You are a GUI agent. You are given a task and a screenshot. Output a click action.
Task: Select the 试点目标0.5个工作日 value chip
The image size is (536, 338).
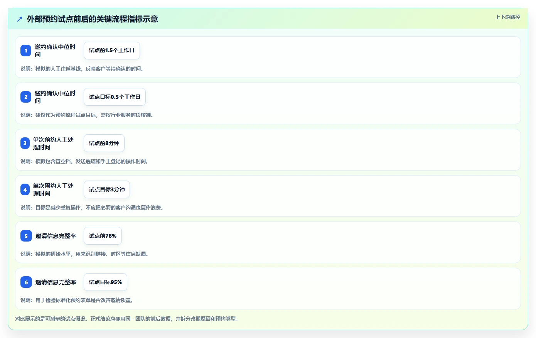coord(115,97)
